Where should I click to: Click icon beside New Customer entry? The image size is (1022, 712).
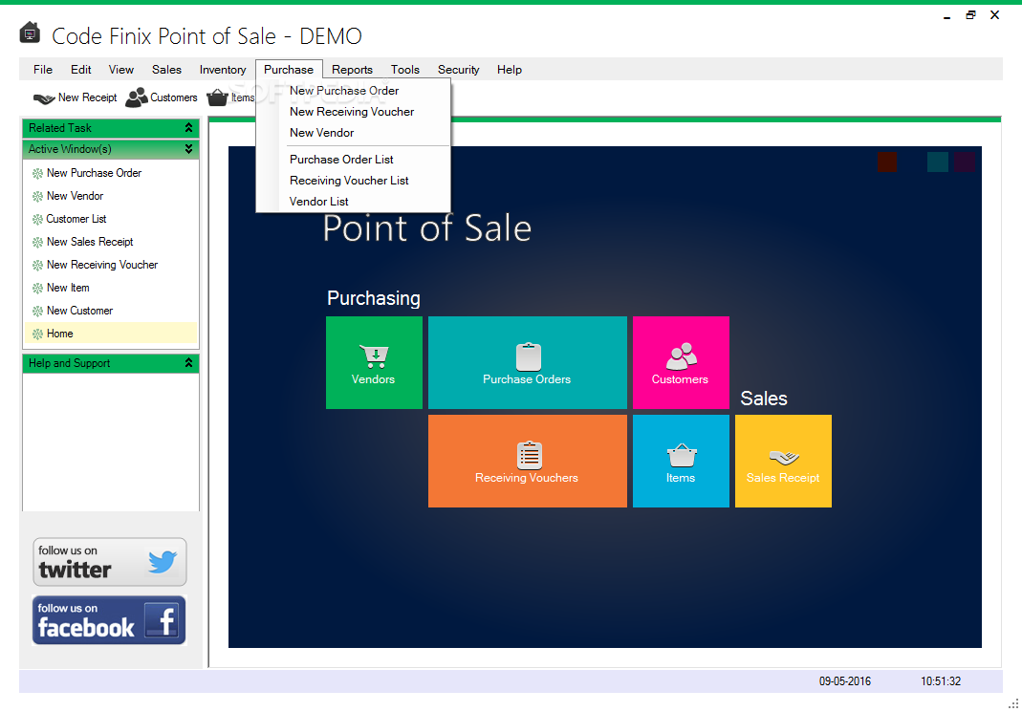(38, 312)
